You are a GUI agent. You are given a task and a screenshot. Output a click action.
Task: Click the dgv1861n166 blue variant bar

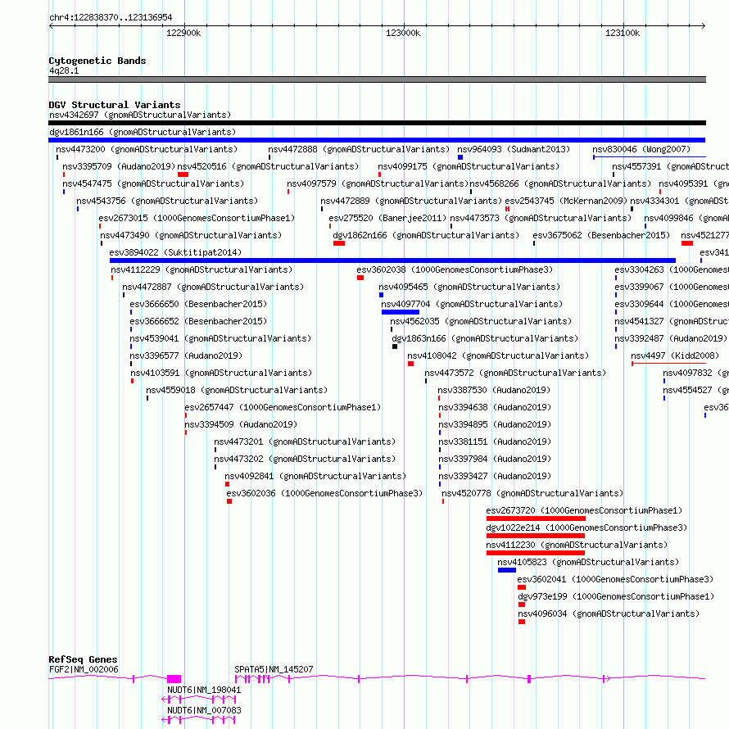377,140
